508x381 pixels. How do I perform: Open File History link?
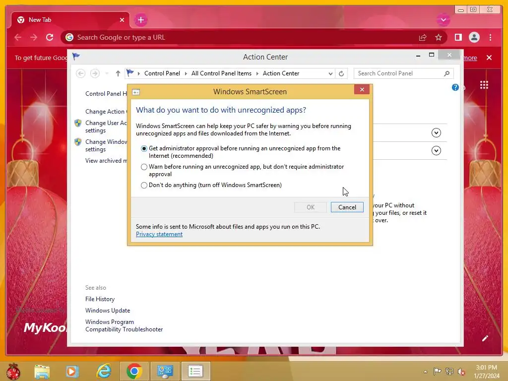[100, 299]
